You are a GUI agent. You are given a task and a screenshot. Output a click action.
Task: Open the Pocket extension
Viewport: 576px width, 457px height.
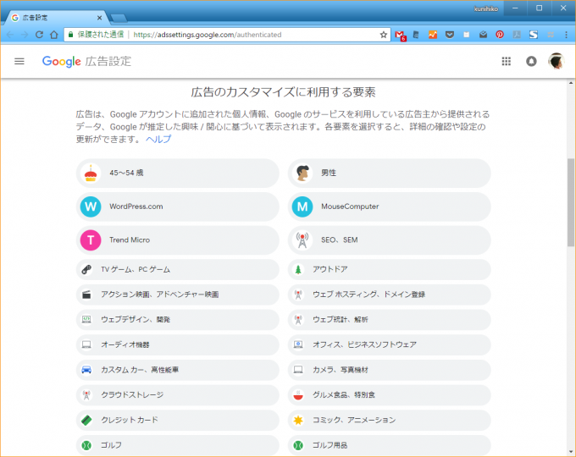[450, 35]
